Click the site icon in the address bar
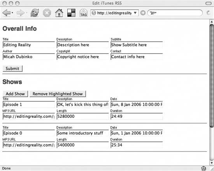This screenshot has height=171, width=214. pyautogui.click(x=94, y=13)
